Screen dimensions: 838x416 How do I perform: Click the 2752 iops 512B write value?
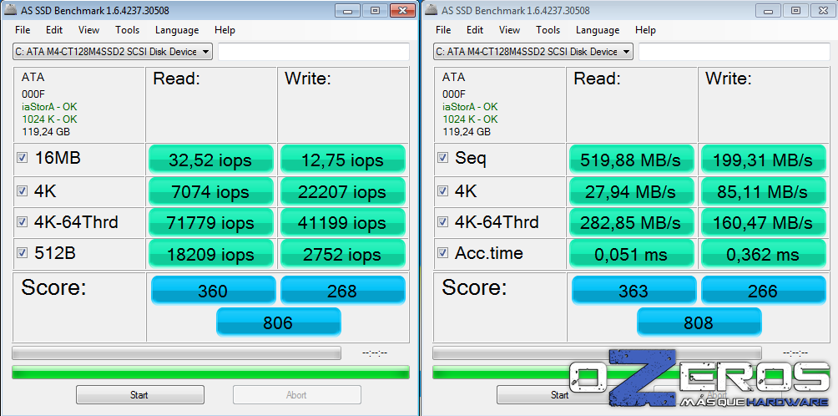pos(343,253)
